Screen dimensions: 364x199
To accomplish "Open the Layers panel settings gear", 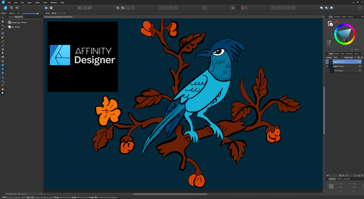I will tap(359, 58).
